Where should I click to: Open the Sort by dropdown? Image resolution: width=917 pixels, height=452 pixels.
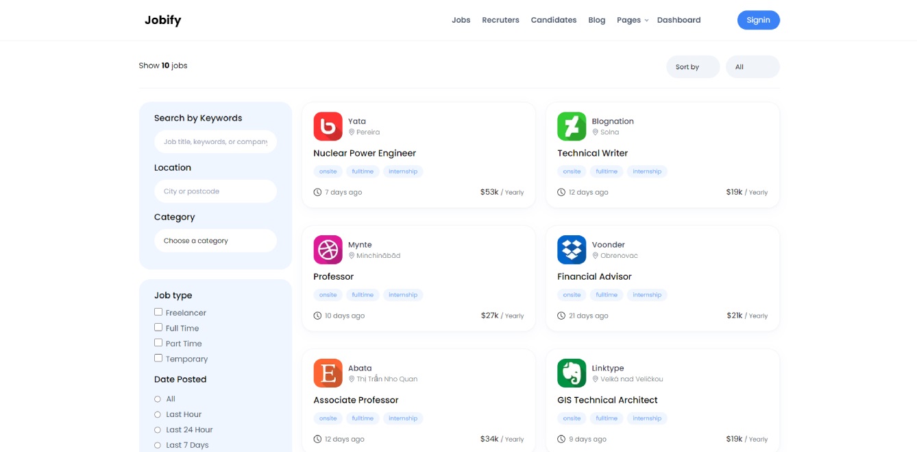(693, 67)
